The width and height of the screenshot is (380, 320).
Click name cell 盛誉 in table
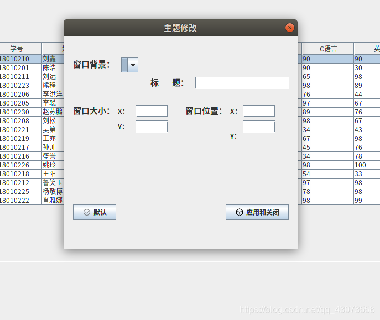coord(53,156)
